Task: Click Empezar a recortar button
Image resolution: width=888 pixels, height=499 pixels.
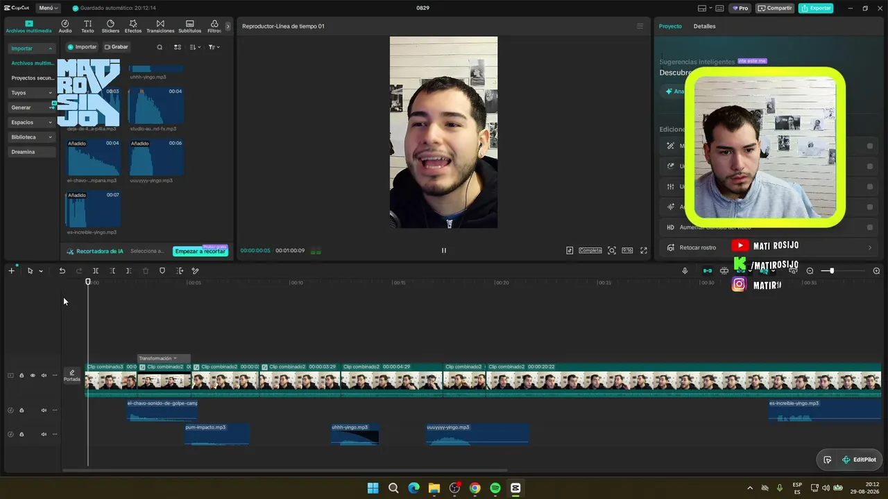Action: [x=200, y=251]
